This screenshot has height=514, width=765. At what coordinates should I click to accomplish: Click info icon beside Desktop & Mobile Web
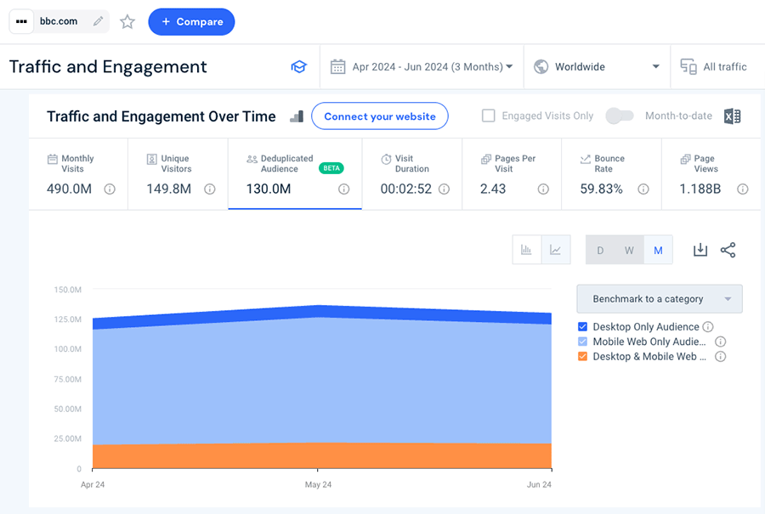pos(720,357)
